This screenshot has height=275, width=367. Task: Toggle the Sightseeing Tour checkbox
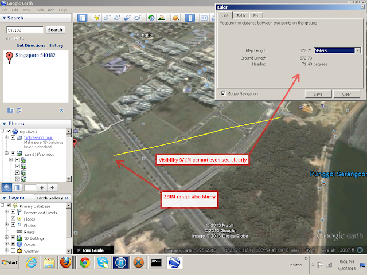(x=13, y=137)
